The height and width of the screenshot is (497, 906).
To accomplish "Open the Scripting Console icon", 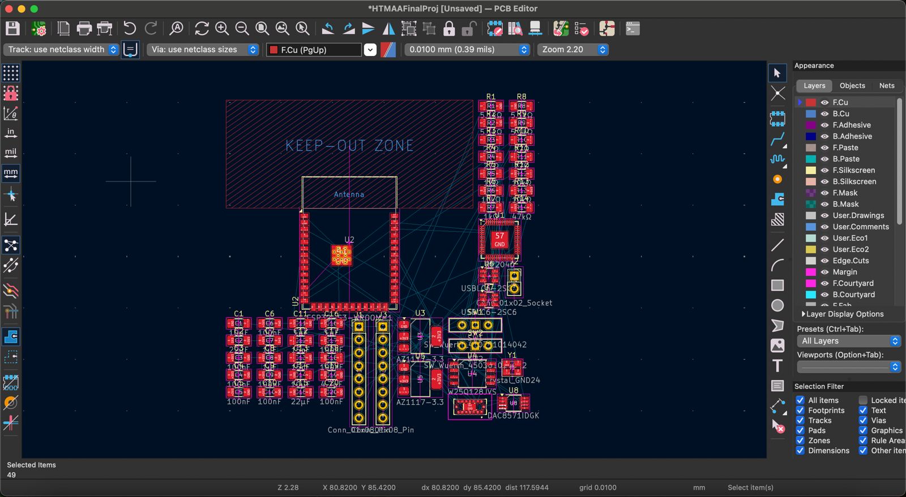I will (x=633, y=28).
